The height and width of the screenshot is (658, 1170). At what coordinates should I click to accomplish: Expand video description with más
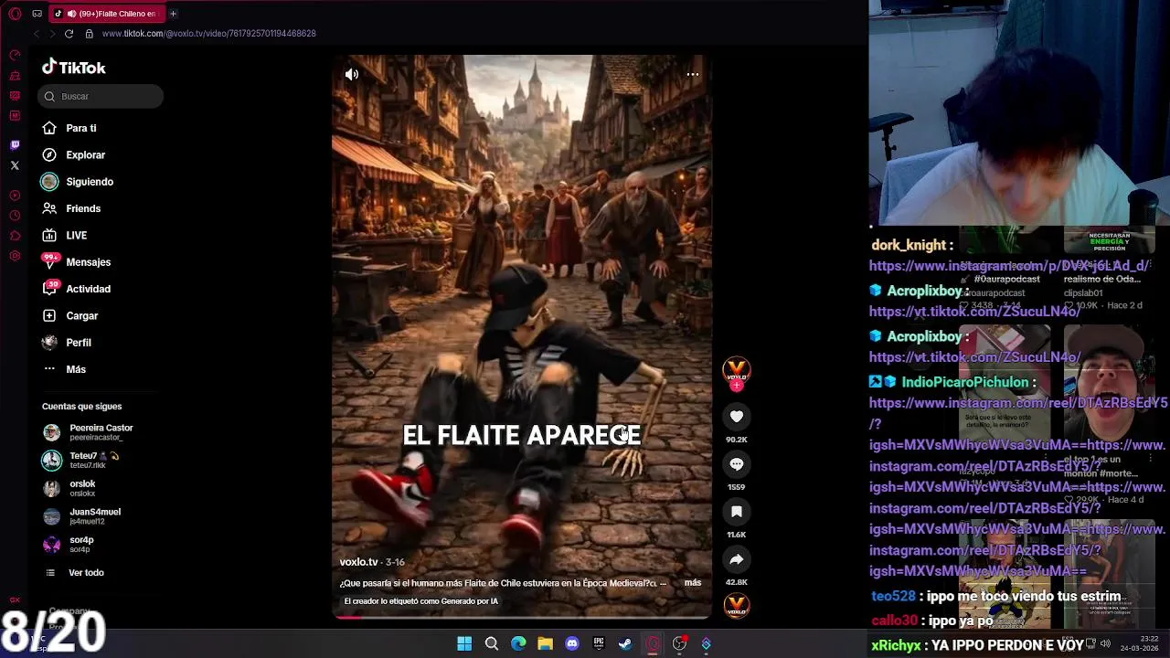[693, 583]
